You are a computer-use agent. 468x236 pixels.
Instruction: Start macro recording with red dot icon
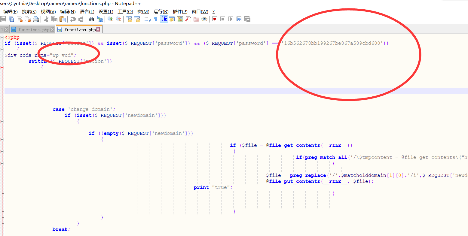point(215,19)
